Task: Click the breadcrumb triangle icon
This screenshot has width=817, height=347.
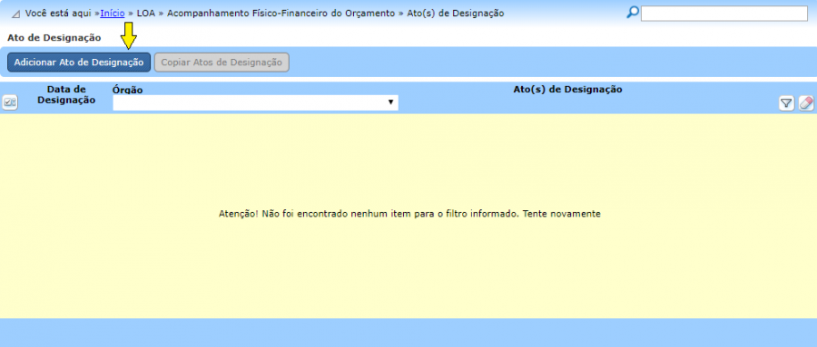Action: coord(15,14)
